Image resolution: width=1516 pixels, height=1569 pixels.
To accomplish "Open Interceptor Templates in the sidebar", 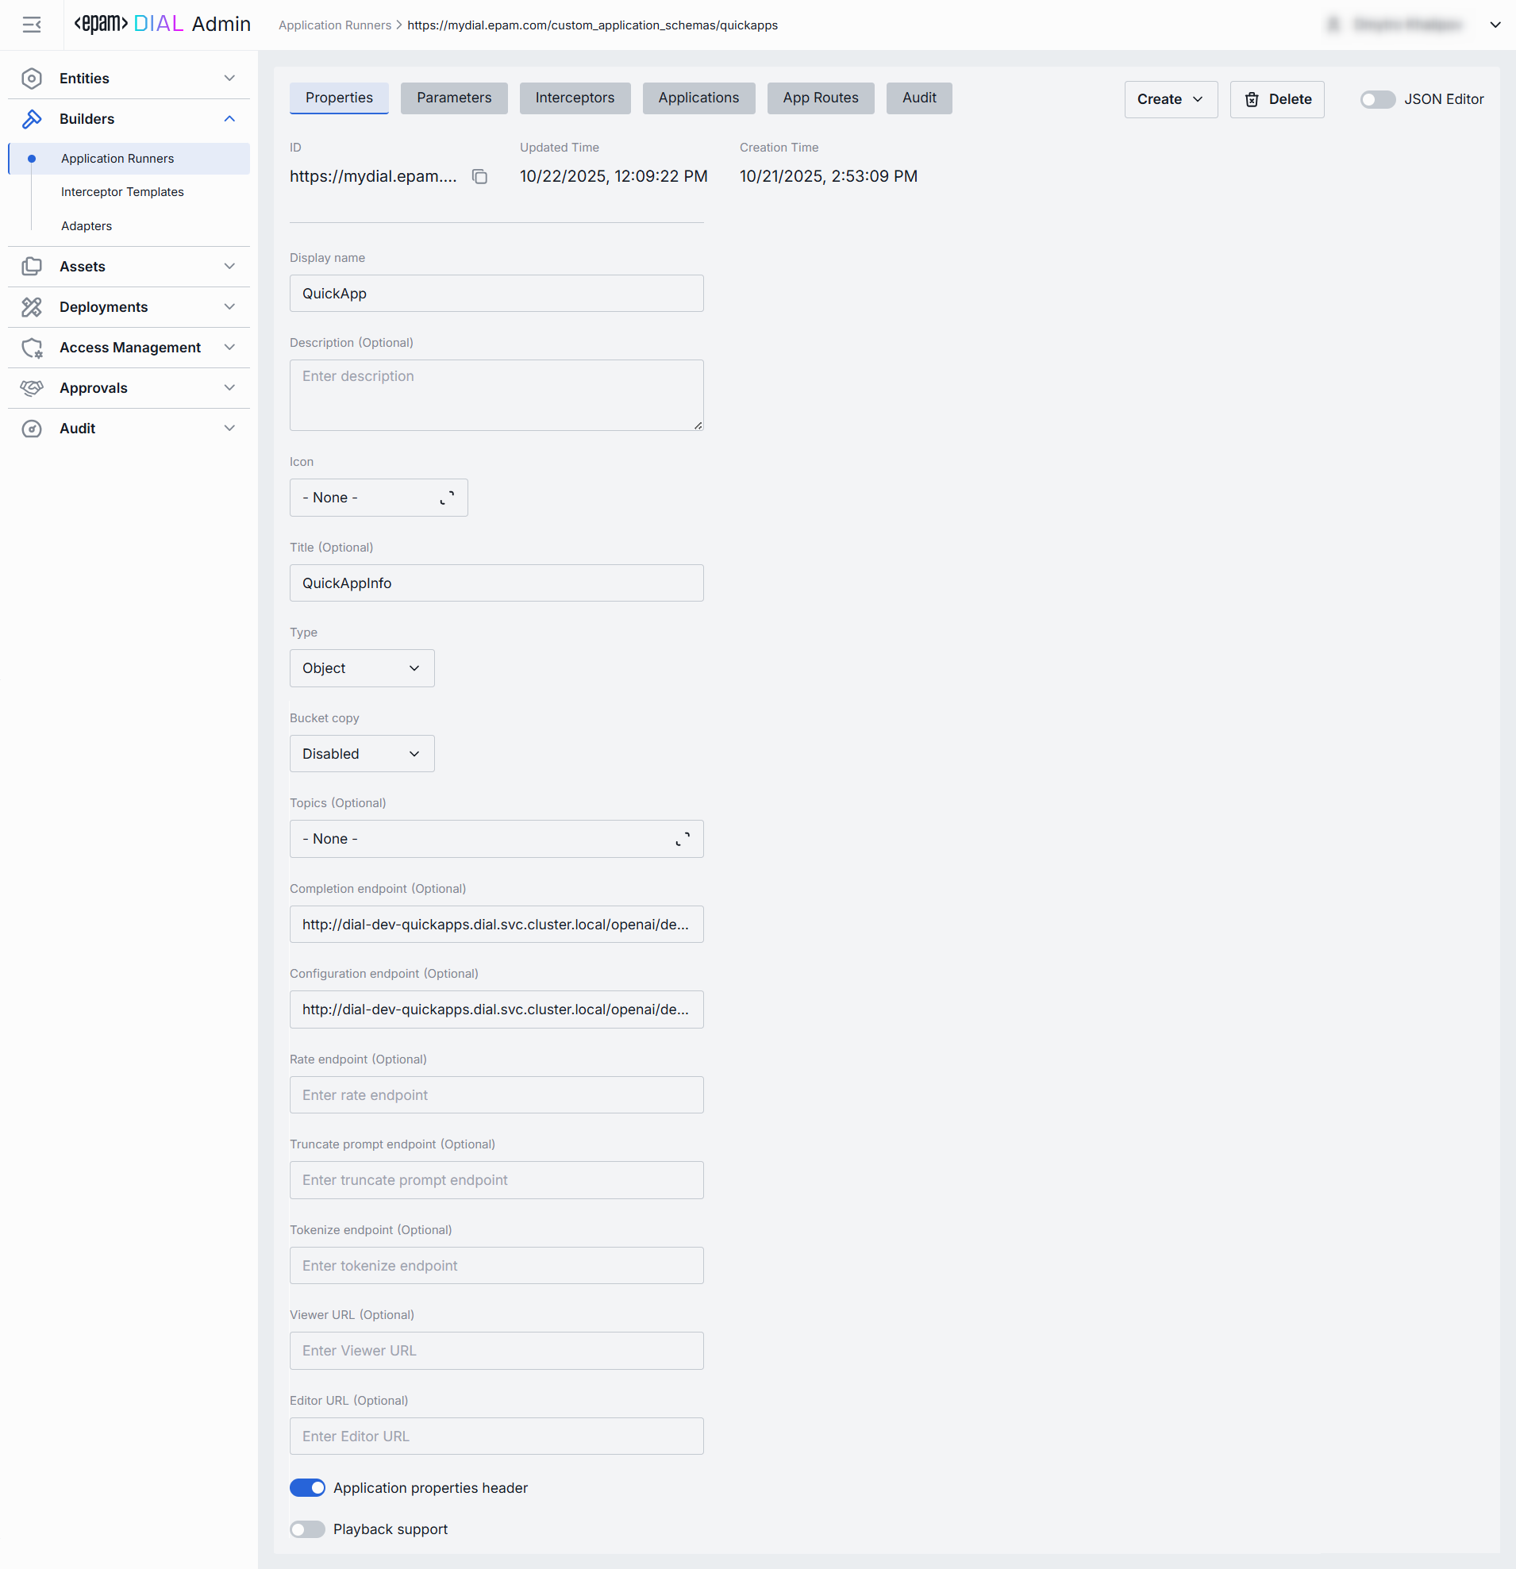I will coord(122,192).
